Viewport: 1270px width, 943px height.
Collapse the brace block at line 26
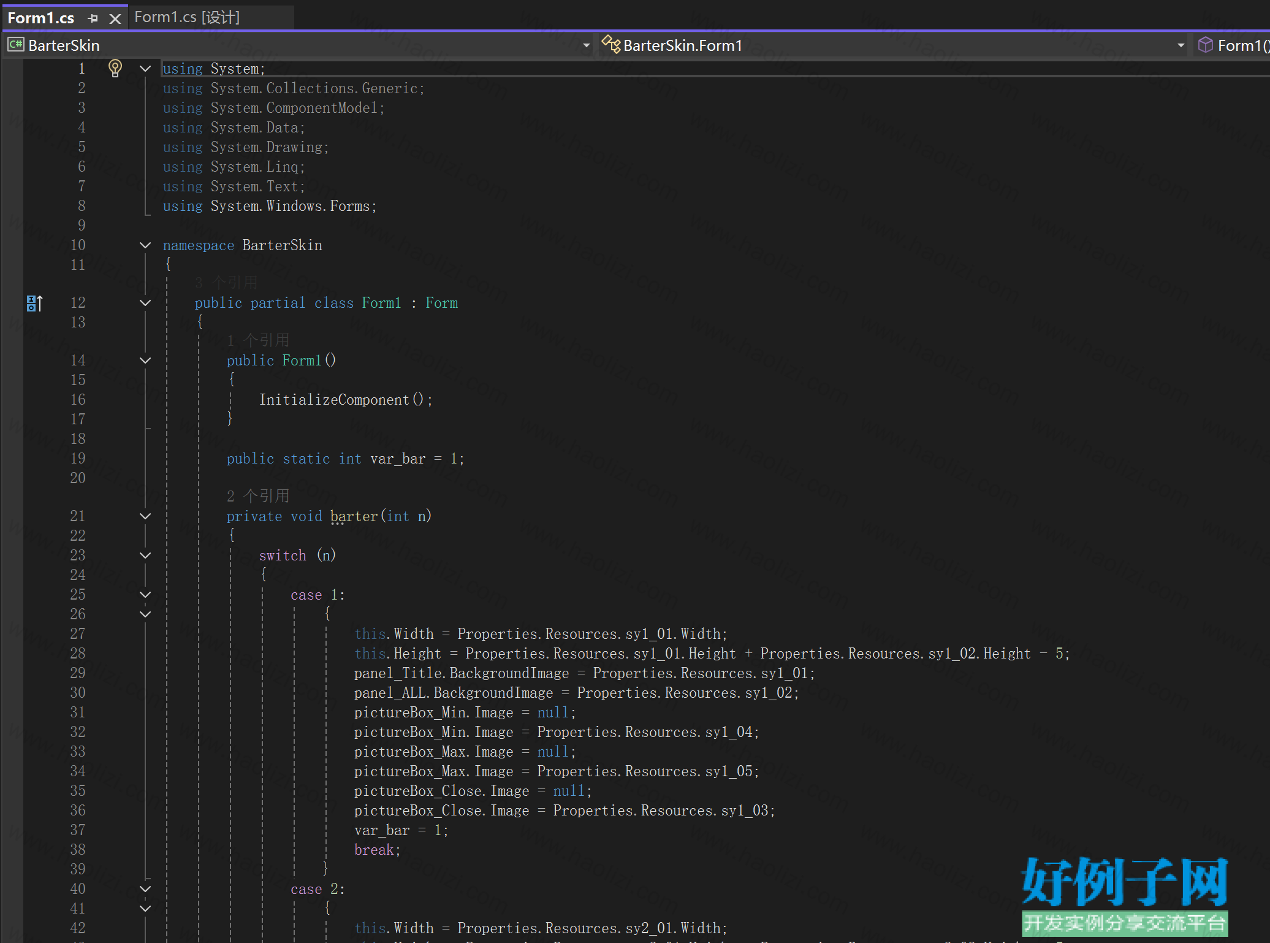(x=145, y=614)
